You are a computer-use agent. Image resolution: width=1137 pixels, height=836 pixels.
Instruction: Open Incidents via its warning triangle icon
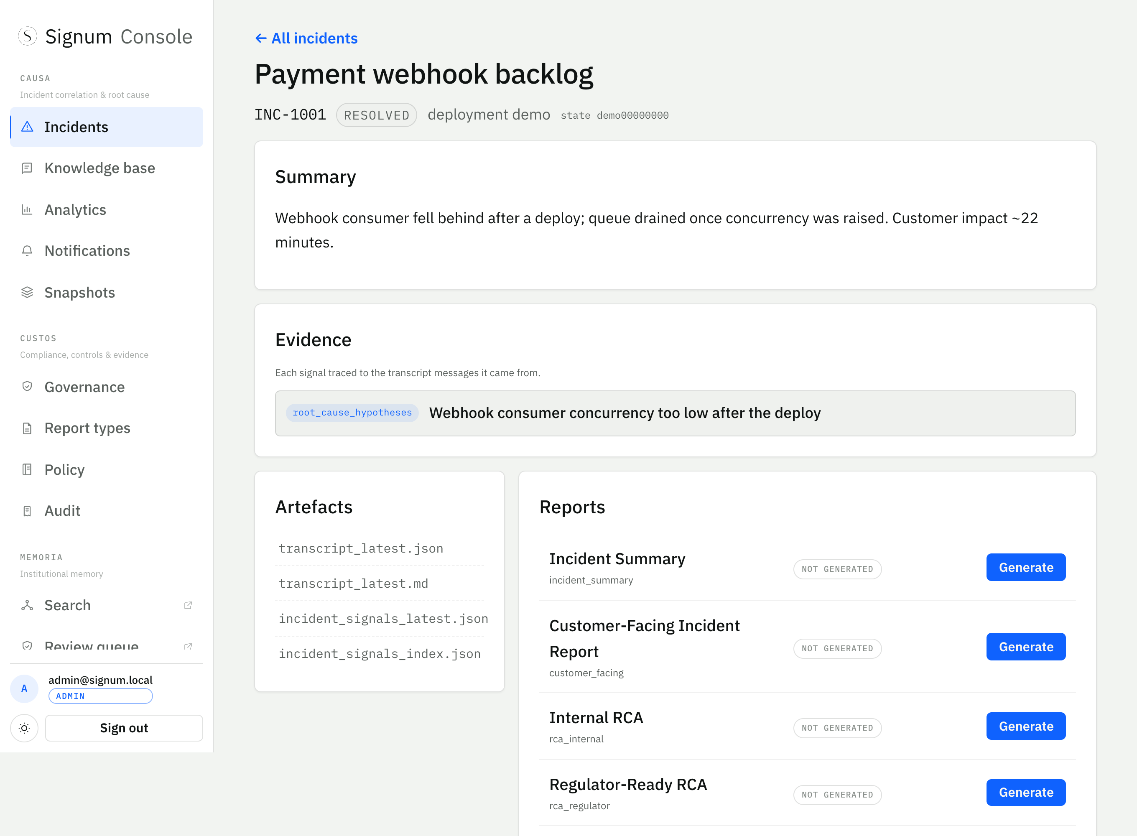coord(27,127)
